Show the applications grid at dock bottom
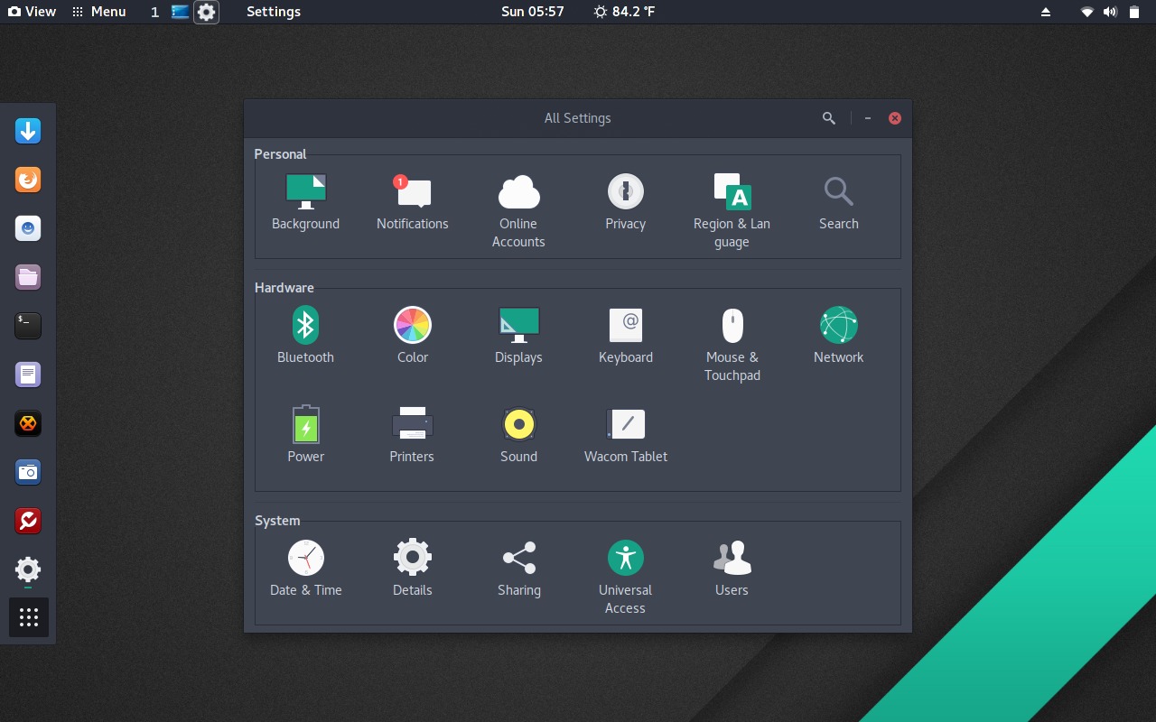Viewport: 1156px width, 722px height. [27, 617]
